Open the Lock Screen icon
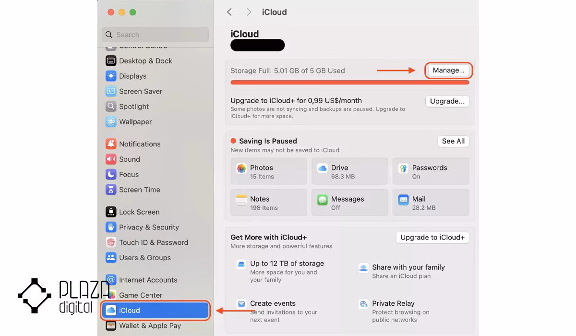Image resolution: width=576 pixels, height=336 pixels. point(111,212)
